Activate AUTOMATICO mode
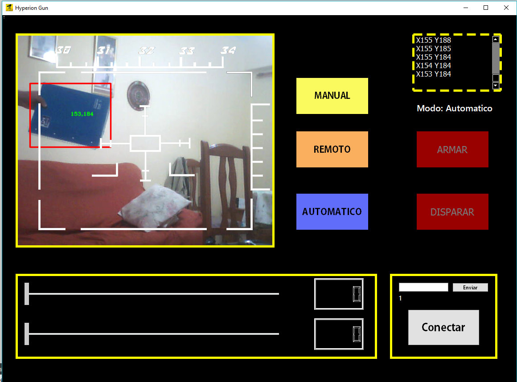 [332, 211]
